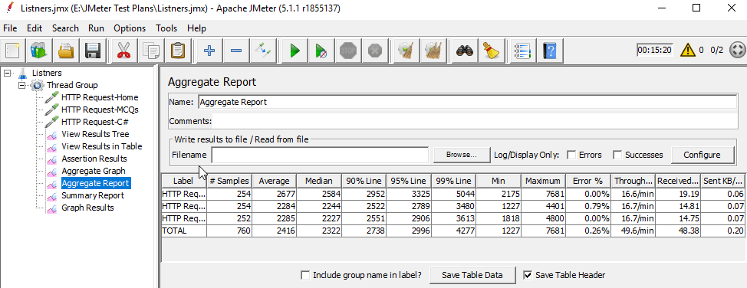Enable Include group name in label

(305, 275)
